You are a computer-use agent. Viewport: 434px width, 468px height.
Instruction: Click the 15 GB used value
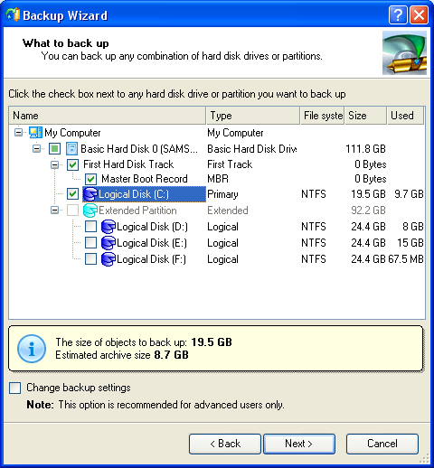tap(410, 243)
